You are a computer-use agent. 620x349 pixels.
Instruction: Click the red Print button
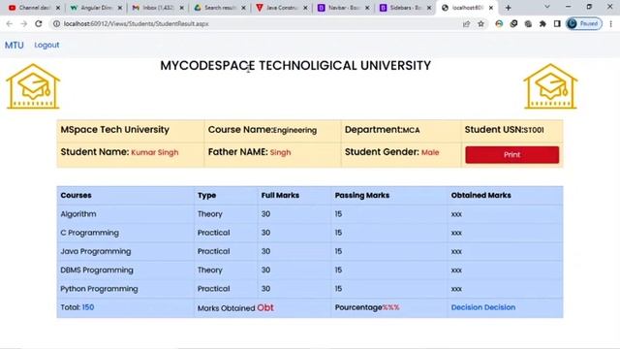[x=512, y=155]
